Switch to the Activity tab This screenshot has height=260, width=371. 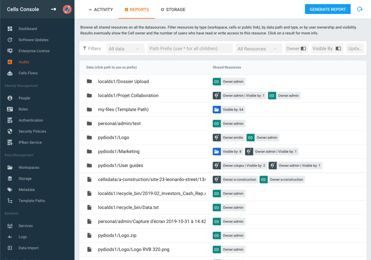tap(100, 10)
